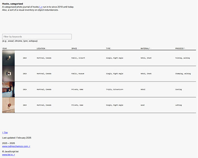Viewport: 198px width, 158px height.
Task: Open the www.list.js link
Action: [x=8, y=155]
